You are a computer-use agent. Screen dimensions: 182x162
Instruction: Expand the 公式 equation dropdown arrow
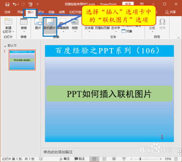pos(153,32)
